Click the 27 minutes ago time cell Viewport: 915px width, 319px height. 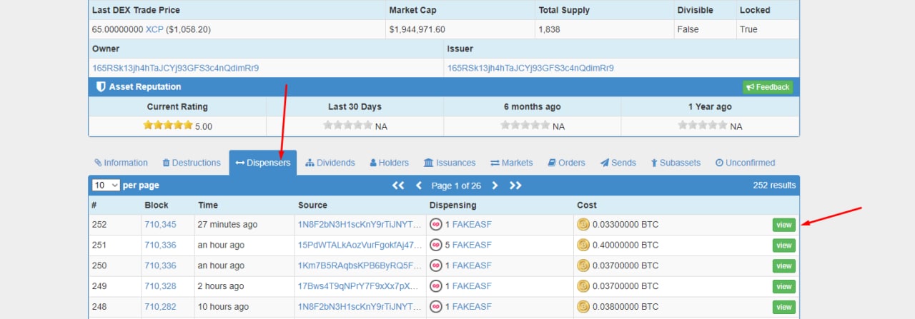pos(227,224)
